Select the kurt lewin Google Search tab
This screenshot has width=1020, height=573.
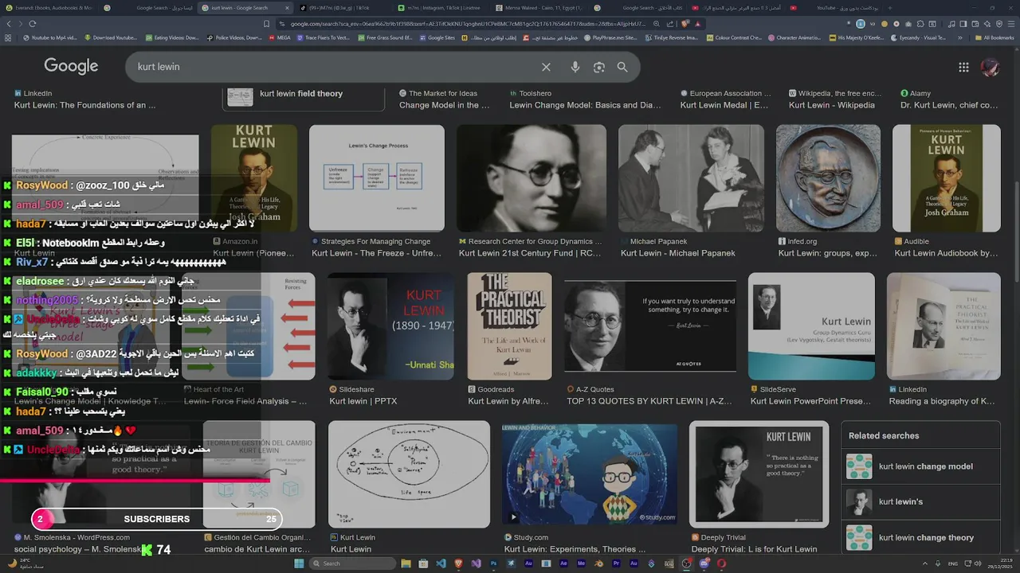[x=247, y=8]
